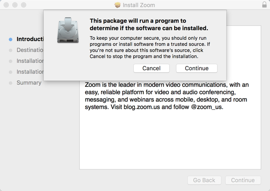Image resolution: width=270 pixels, height=191 pixels.
Task: Select the Destination step in sidebar
Action: 30,50
